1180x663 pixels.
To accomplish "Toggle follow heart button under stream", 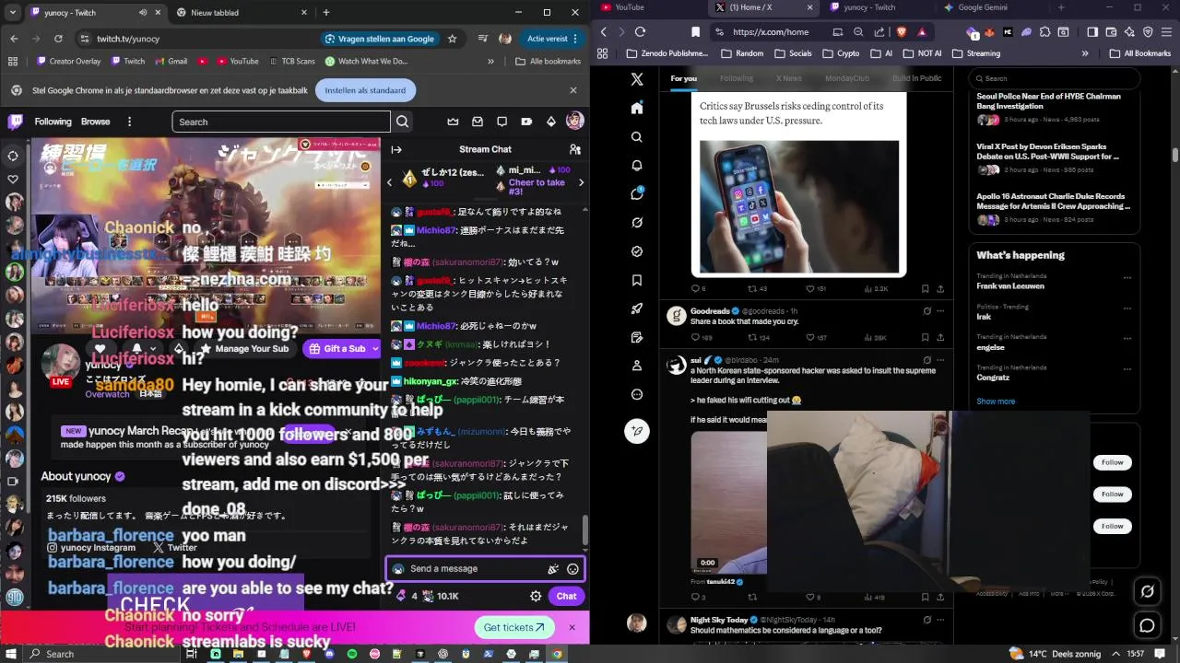I will pyautogui.click(x=100, y=349).
